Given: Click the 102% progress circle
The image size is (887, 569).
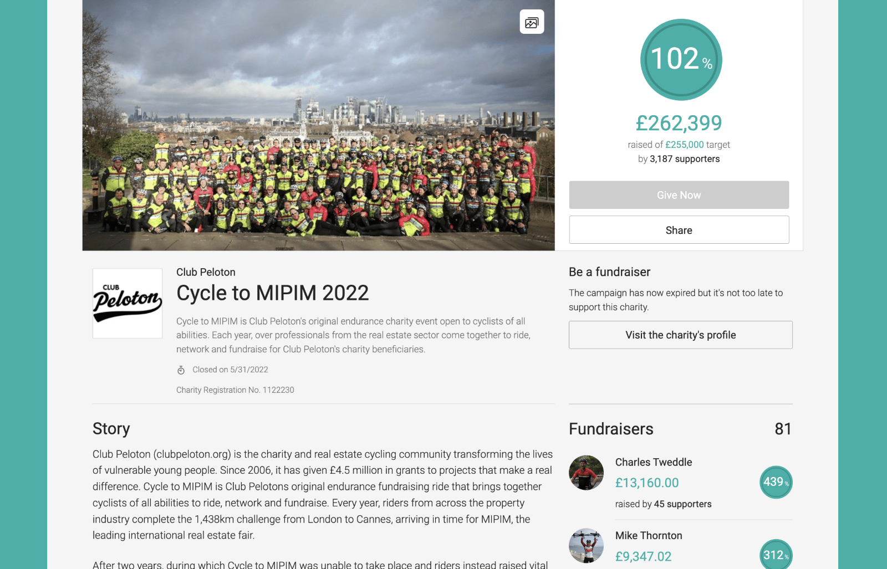Looking at the screenshot, I should 681,60.
